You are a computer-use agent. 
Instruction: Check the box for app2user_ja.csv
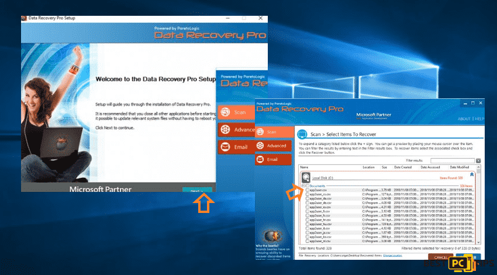click(308, 233)
